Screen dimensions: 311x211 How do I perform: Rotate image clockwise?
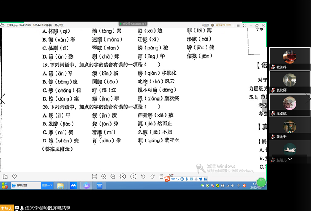[152, 177]
